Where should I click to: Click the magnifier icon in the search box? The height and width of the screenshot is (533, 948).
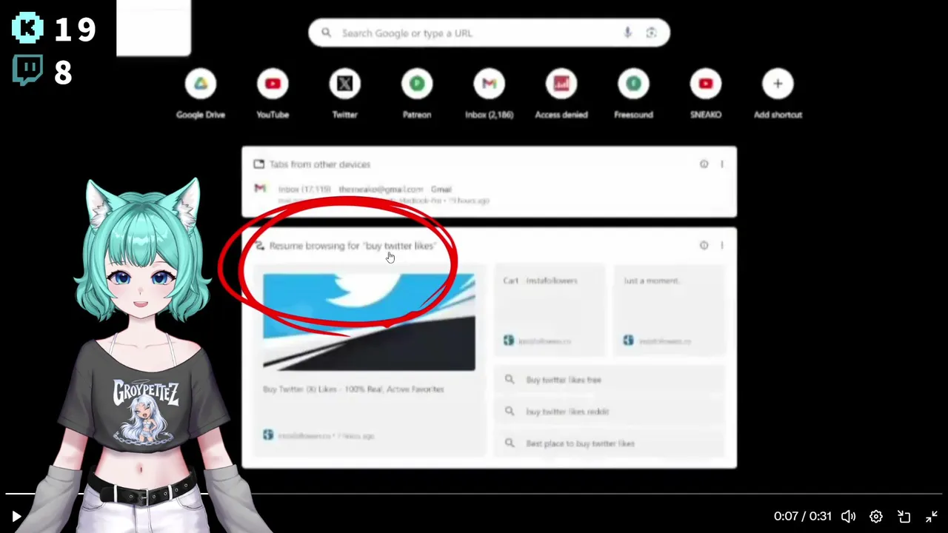tap(326, 33)
